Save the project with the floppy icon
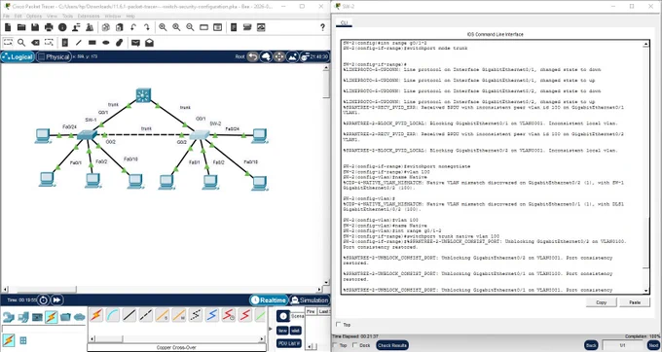The image size is (662, 352). (35, 27)
